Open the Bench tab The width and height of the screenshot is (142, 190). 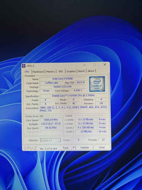point(81,71)
